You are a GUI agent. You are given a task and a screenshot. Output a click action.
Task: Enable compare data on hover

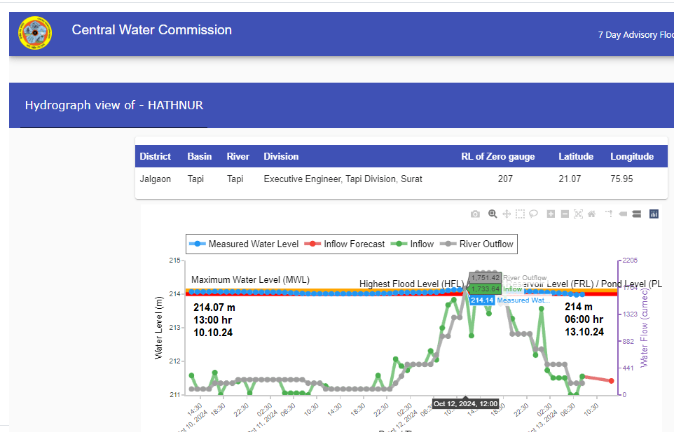(x=636, y=214)
